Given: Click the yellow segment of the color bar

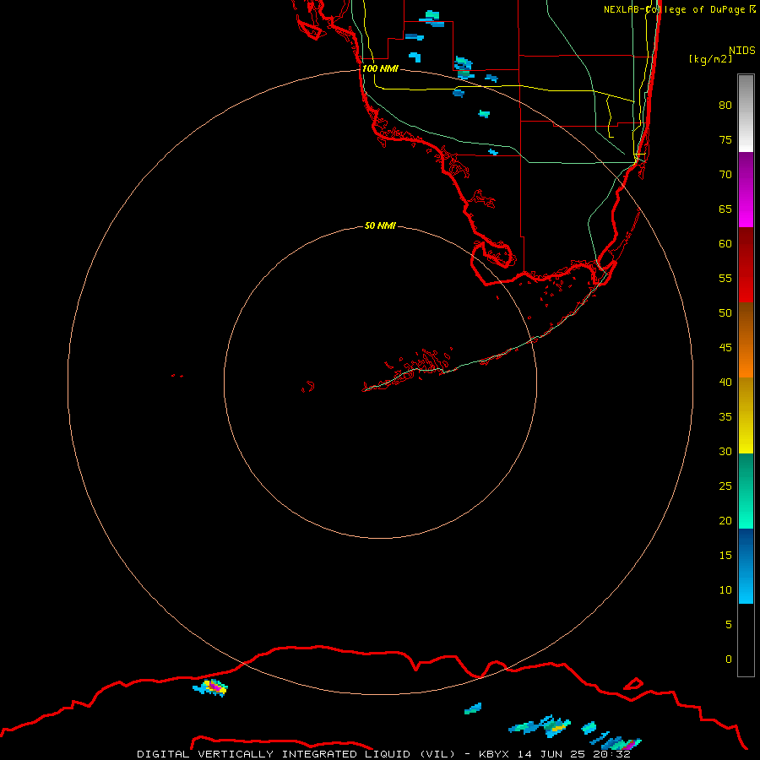Looking at the screenshot, I should (746, 415).
